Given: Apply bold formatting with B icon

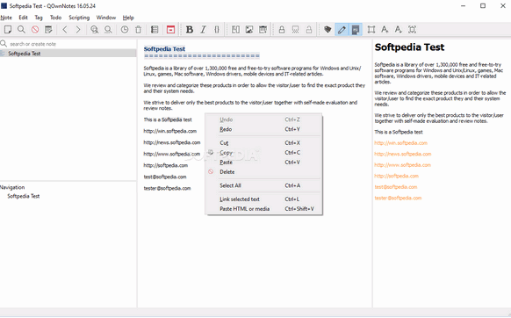Looking at the screenshot, I should [190, 30].
